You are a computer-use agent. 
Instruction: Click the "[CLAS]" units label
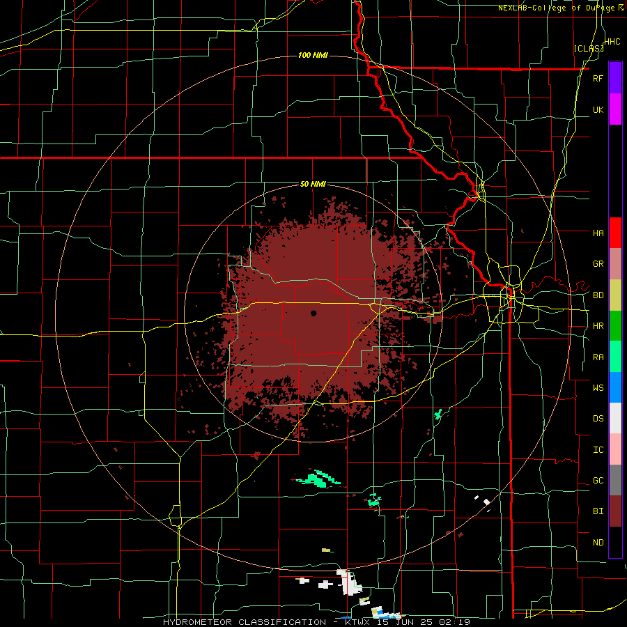(x=589, y=48)
